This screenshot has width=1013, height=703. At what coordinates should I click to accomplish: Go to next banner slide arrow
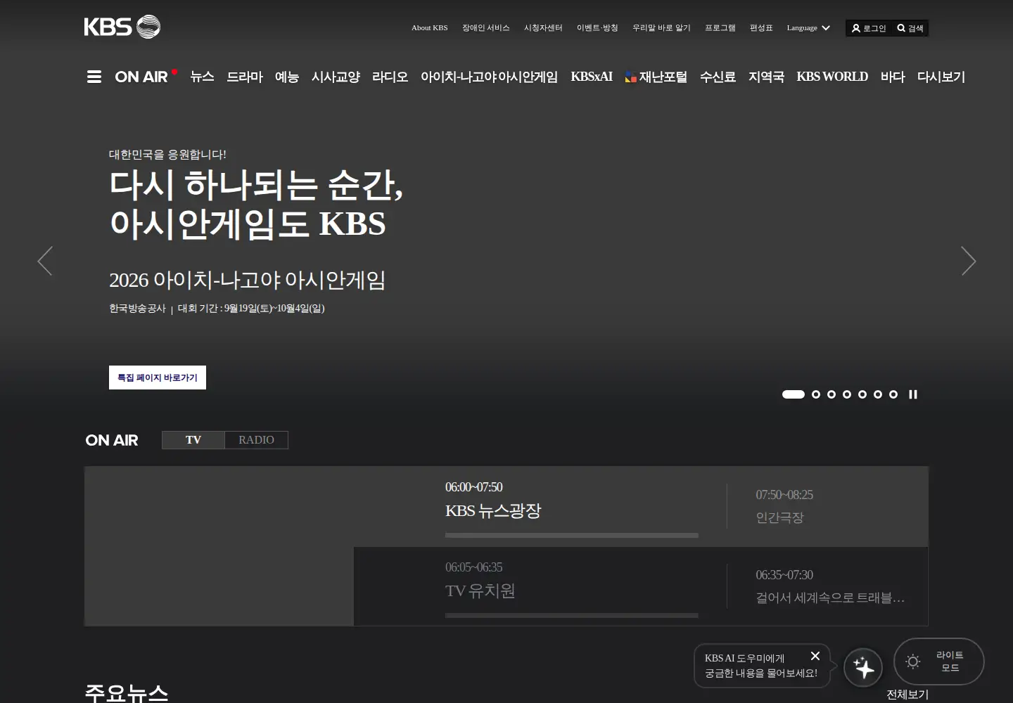969,261
